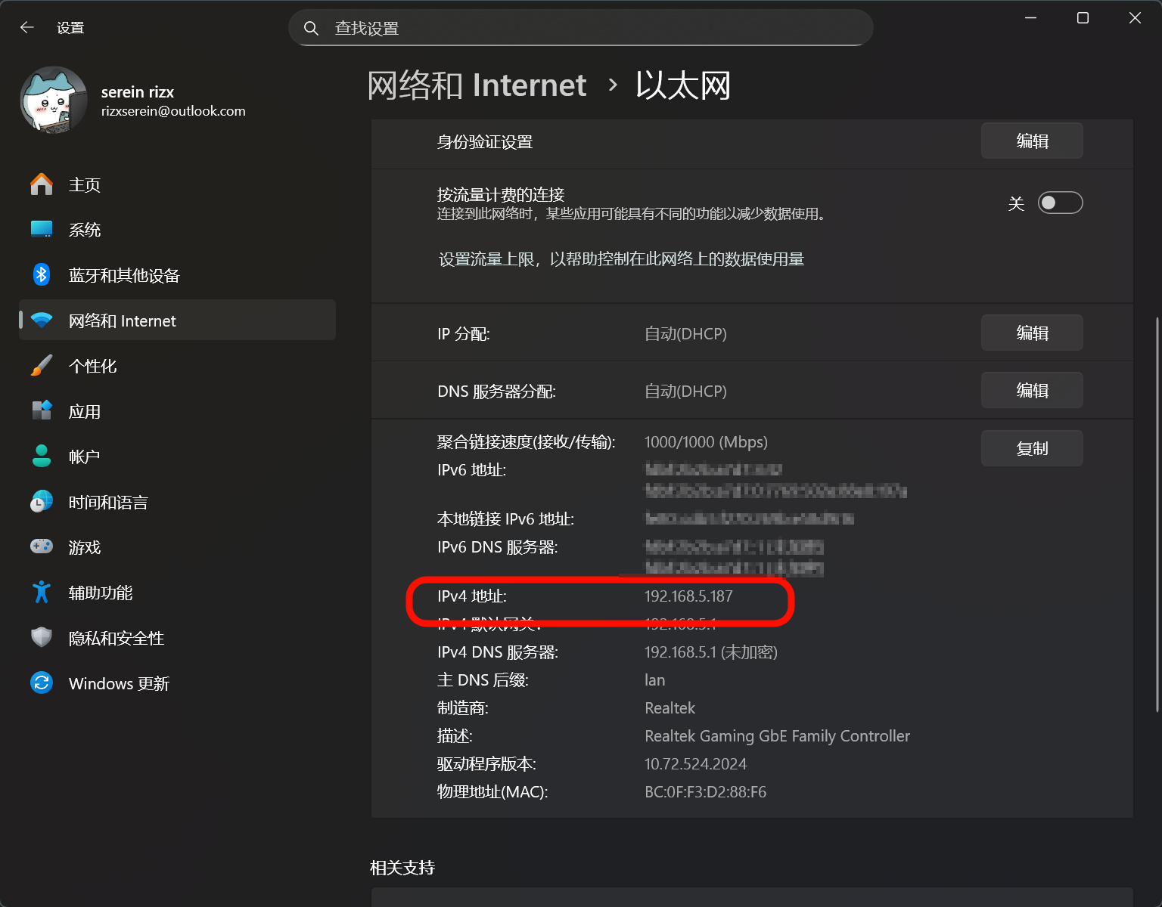Click the Windows Update sync icon
1162x907 pixels.
click(42, 683)
